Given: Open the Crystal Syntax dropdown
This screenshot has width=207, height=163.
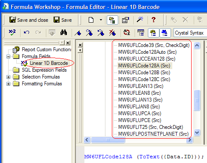Looking at the screenshot, I should (x=191, y=33).
